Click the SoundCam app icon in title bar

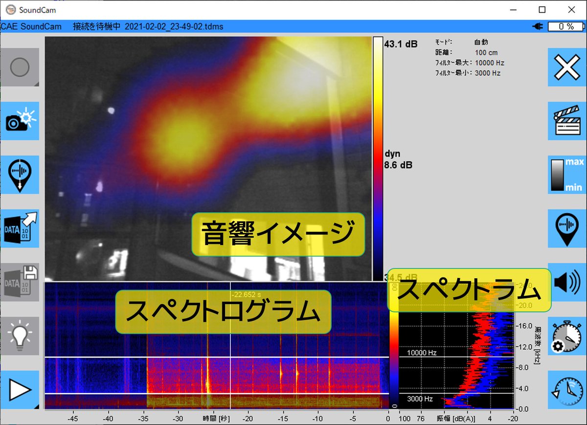(x=10, y=10)
